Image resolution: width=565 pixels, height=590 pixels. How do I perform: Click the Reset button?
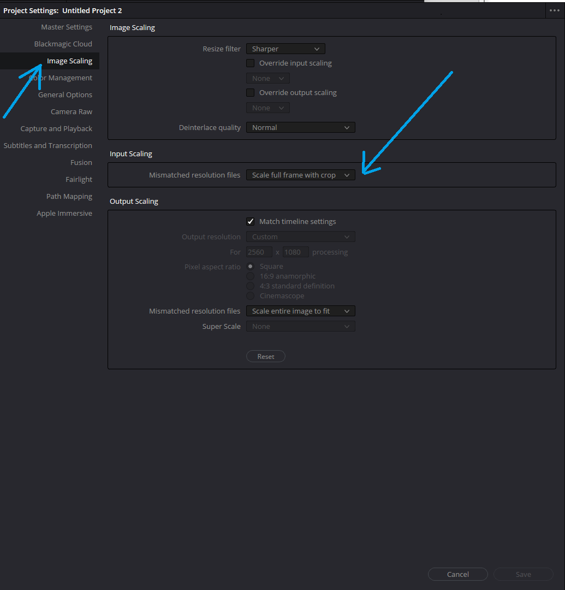coord(266,357)
